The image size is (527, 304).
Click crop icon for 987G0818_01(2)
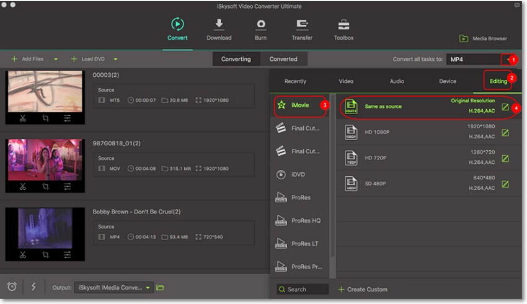[45, 186]
